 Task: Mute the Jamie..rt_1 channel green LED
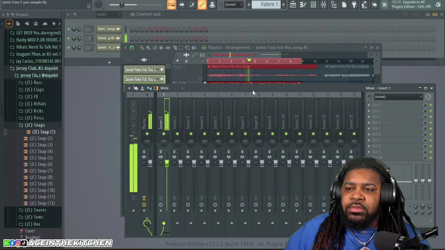[68, 48]
